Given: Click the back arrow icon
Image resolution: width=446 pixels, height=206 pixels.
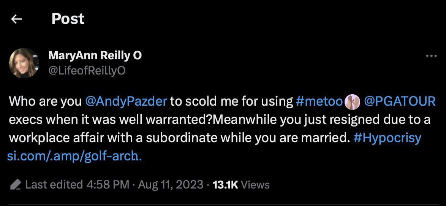Looking at the screenshot, I should [x=16, y=19].
